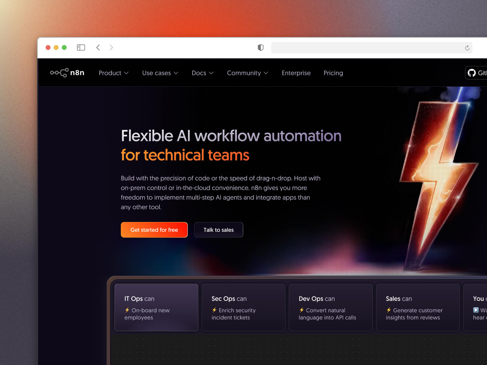This screenshot has width=487, height=365.
Task: Click the paragraph starting 'Build with the precision'
Action: pos(221,193)
